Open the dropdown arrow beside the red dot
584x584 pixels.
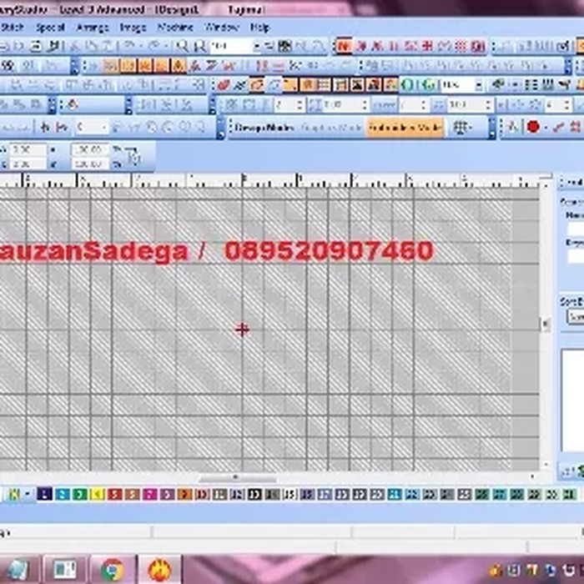546,128
